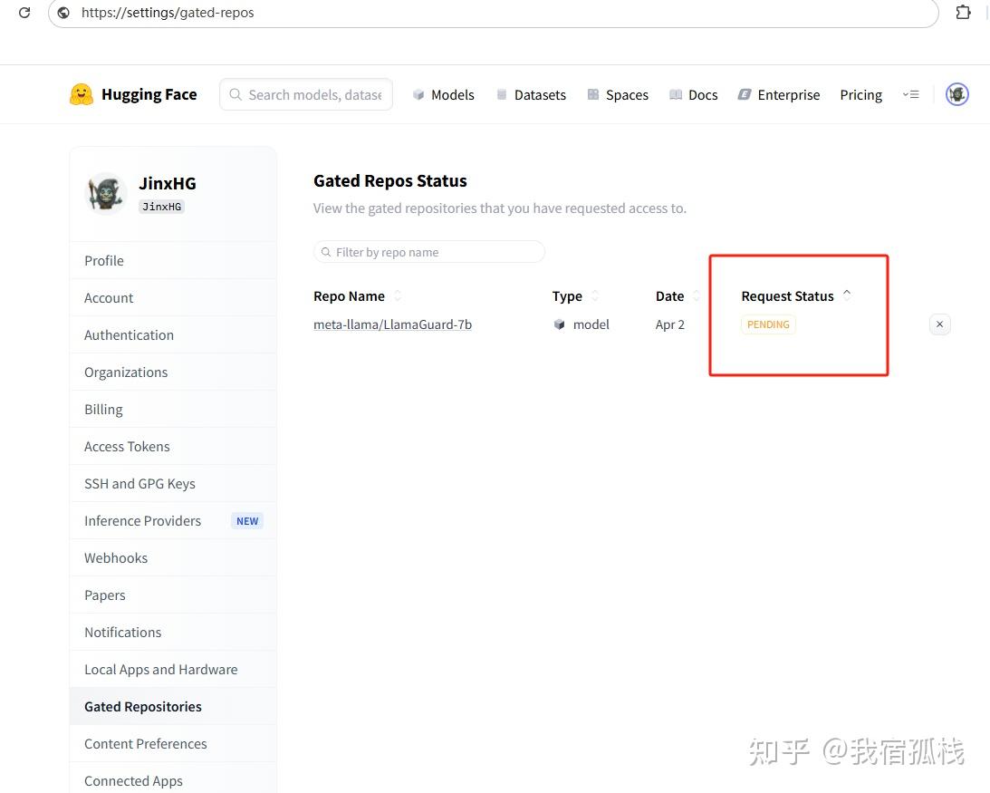The height and width of the screenshot is (793, 990).
Task: Open the meta-llama/LlamaGuard-7b repository link
Action: point(392,324)
